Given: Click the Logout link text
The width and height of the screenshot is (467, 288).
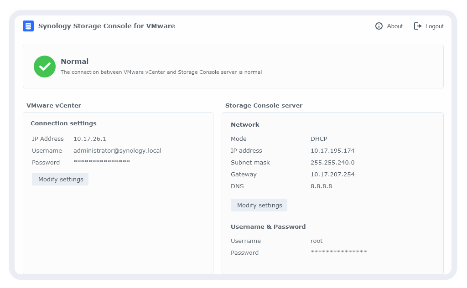Looking at the screenshot, I should [x=434, y=26].
